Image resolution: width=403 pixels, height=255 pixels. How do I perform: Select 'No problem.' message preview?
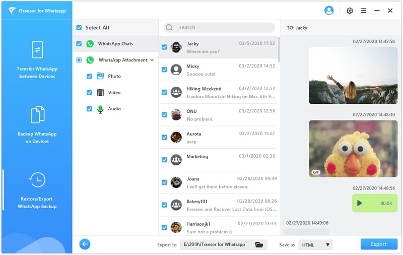(200, 119)
